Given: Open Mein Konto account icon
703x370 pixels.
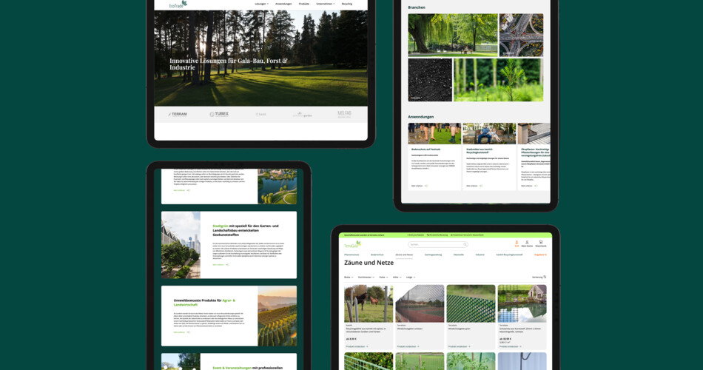Looking at the screenshot, I should [527, 243].
